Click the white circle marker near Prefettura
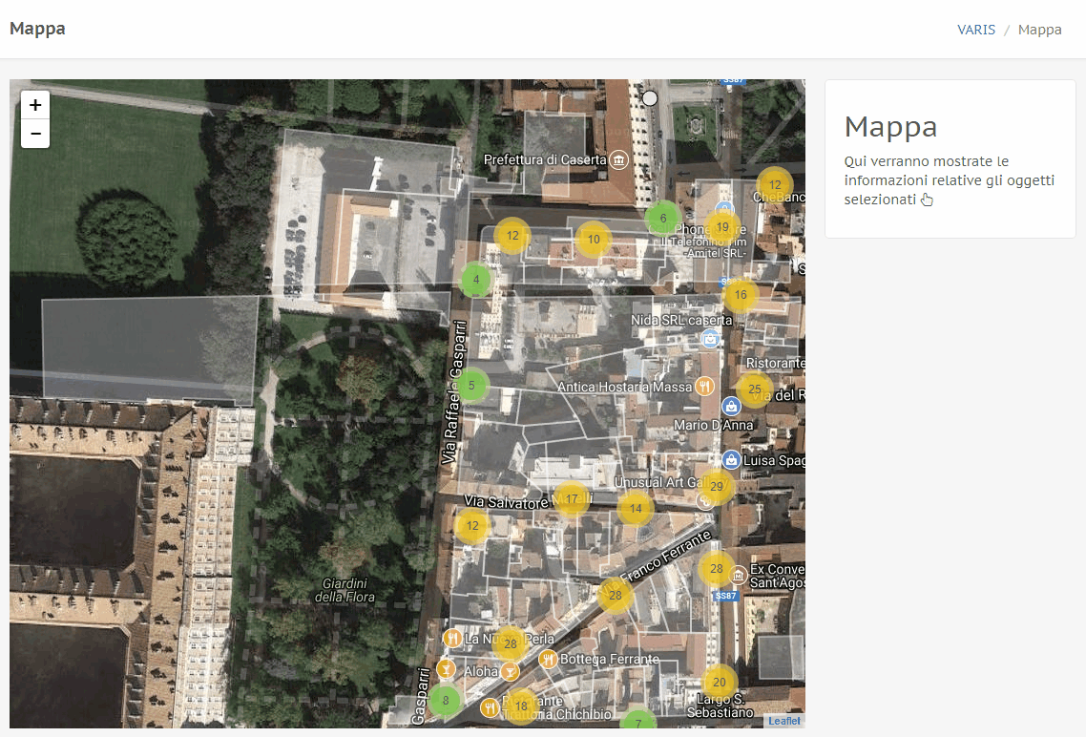Viewport: 1086px width, 737px height. (650, 98)
